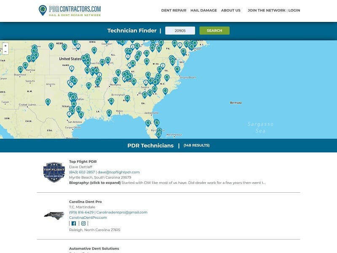Screen dimensions: 337x253
Task: Click the "(148 RESULTS)" count text
Action: [x=196, y=145]
